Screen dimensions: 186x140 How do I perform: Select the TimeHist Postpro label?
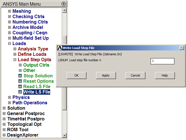[x=26, y=119]
